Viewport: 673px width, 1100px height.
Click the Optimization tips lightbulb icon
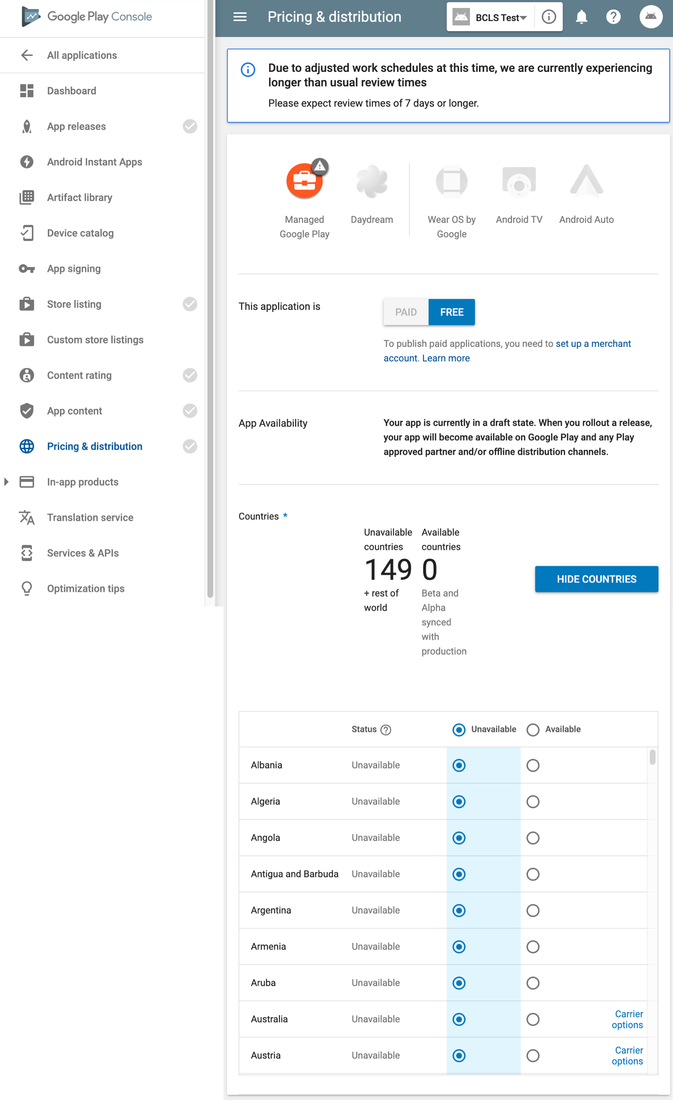[27, 589]
